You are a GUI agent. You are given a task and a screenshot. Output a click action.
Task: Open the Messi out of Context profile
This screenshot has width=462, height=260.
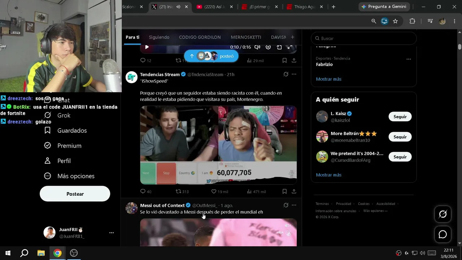pyautogui.click(x=162, y=205)
